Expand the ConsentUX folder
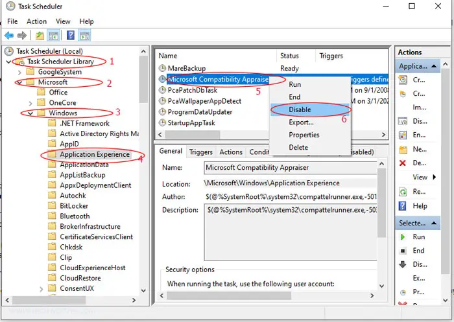This screenshot has width=454, height=322. pyautogui.click(x=41, y=289)
